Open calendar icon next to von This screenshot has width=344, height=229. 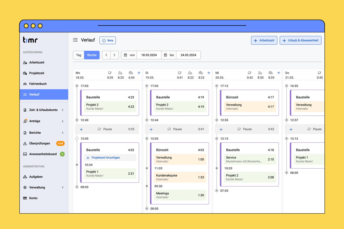tap(125, 55)
